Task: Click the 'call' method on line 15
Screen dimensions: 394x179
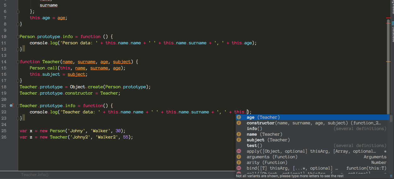Action: 52,68
